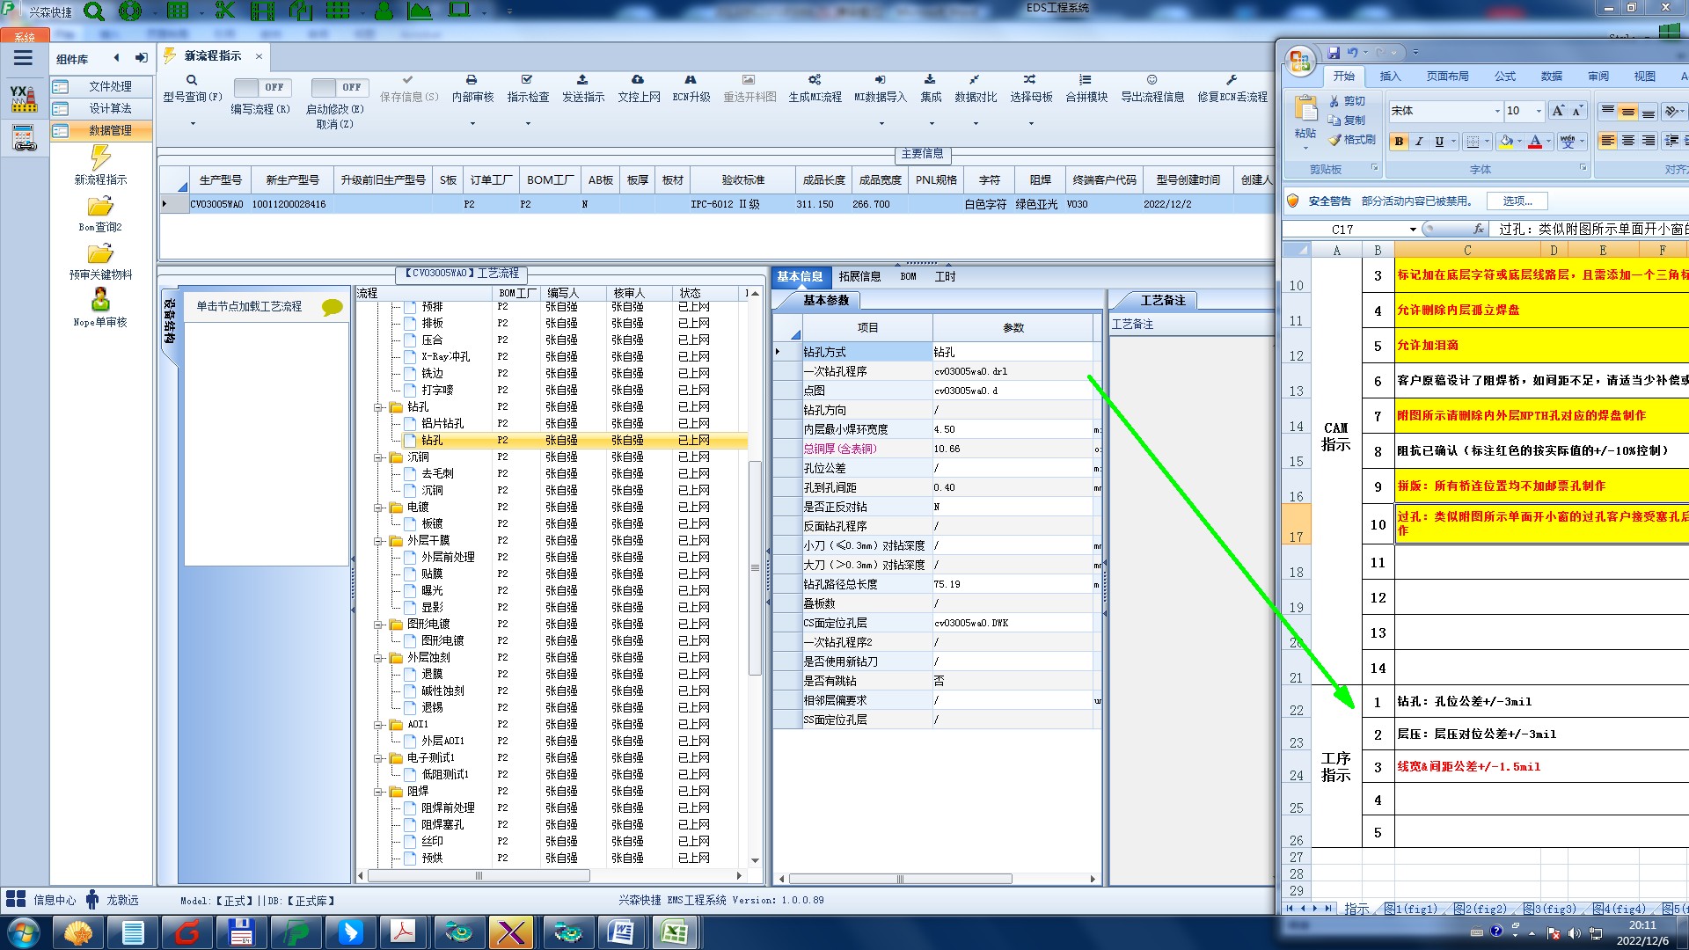Viewport: 1689px width, 950px height.
Task: Toggle bold formatting in Excel ribbon
Action: [1399, 142]
